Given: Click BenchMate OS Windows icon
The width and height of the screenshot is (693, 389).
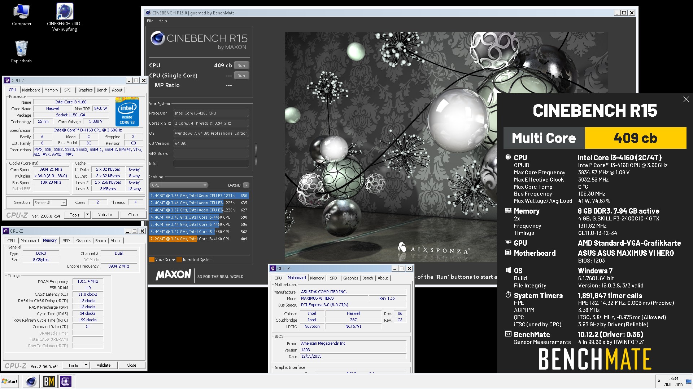Looking at the screenshot, I should (508, 270).
